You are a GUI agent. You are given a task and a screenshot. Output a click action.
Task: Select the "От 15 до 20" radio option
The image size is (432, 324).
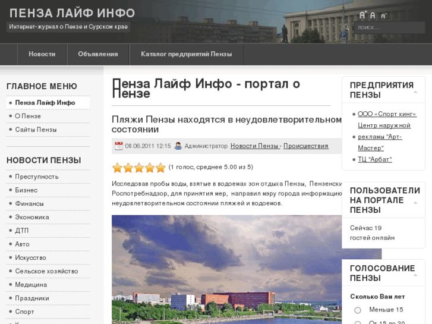click(x=358, y=323)
